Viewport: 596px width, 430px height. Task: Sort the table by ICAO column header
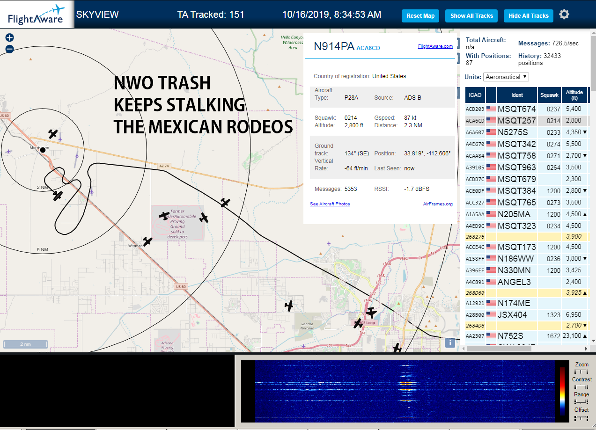pos(475,95)
